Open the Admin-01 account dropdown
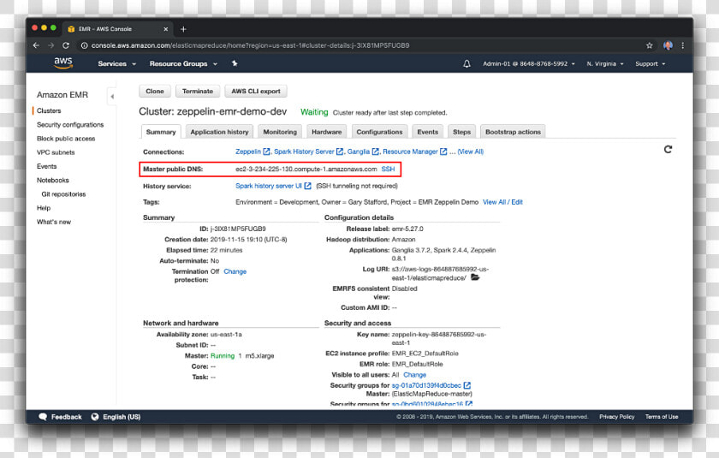Image resolution: width=719 pixels, height=458 pixels. 529,63
